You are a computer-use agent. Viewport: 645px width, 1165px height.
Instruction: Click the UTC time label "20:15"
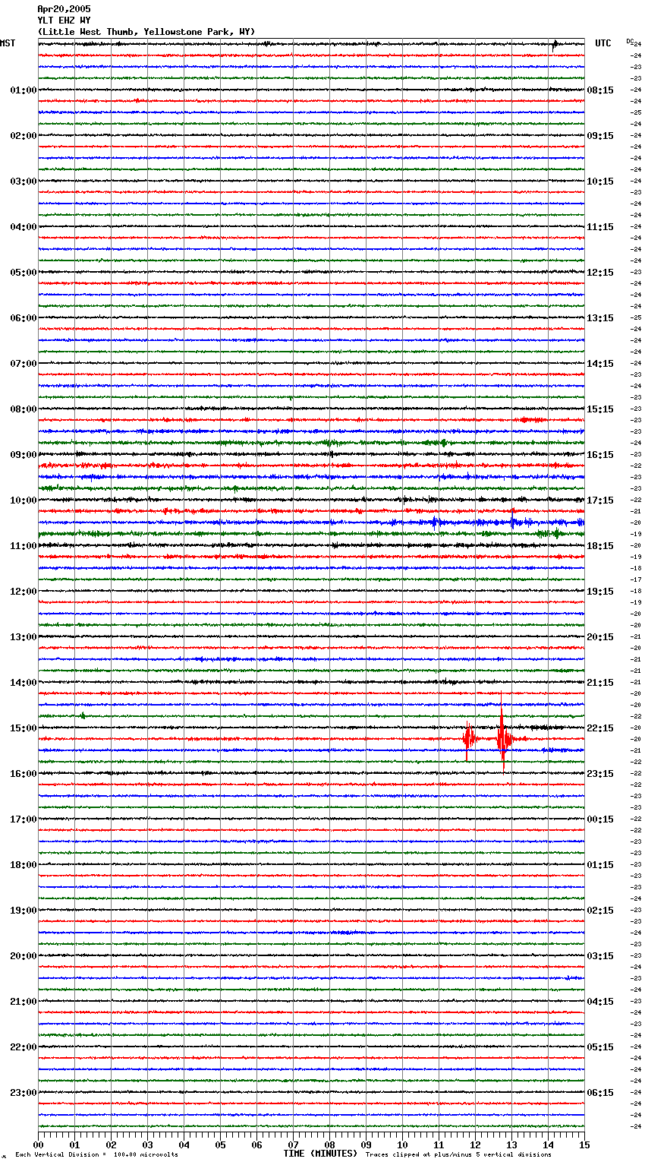(600, 637)
